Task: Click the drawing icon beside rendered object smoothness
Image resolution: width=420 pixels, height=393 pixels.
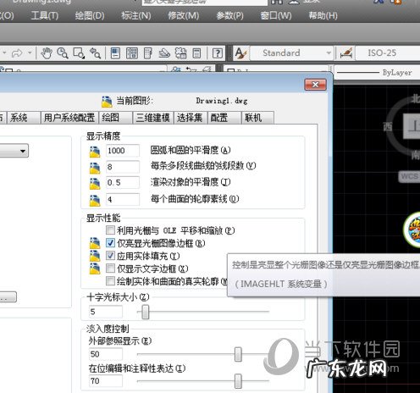Action: pyautogui.click(x=95, y=183)
